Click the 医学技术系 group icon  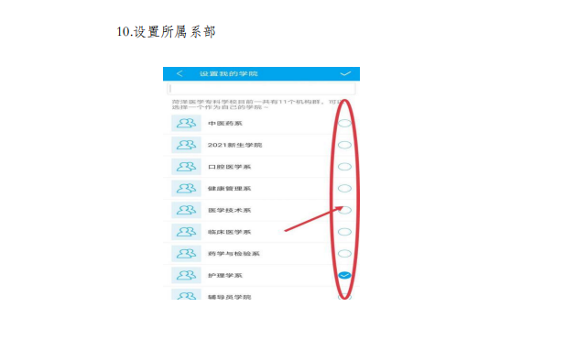[186, 210]
